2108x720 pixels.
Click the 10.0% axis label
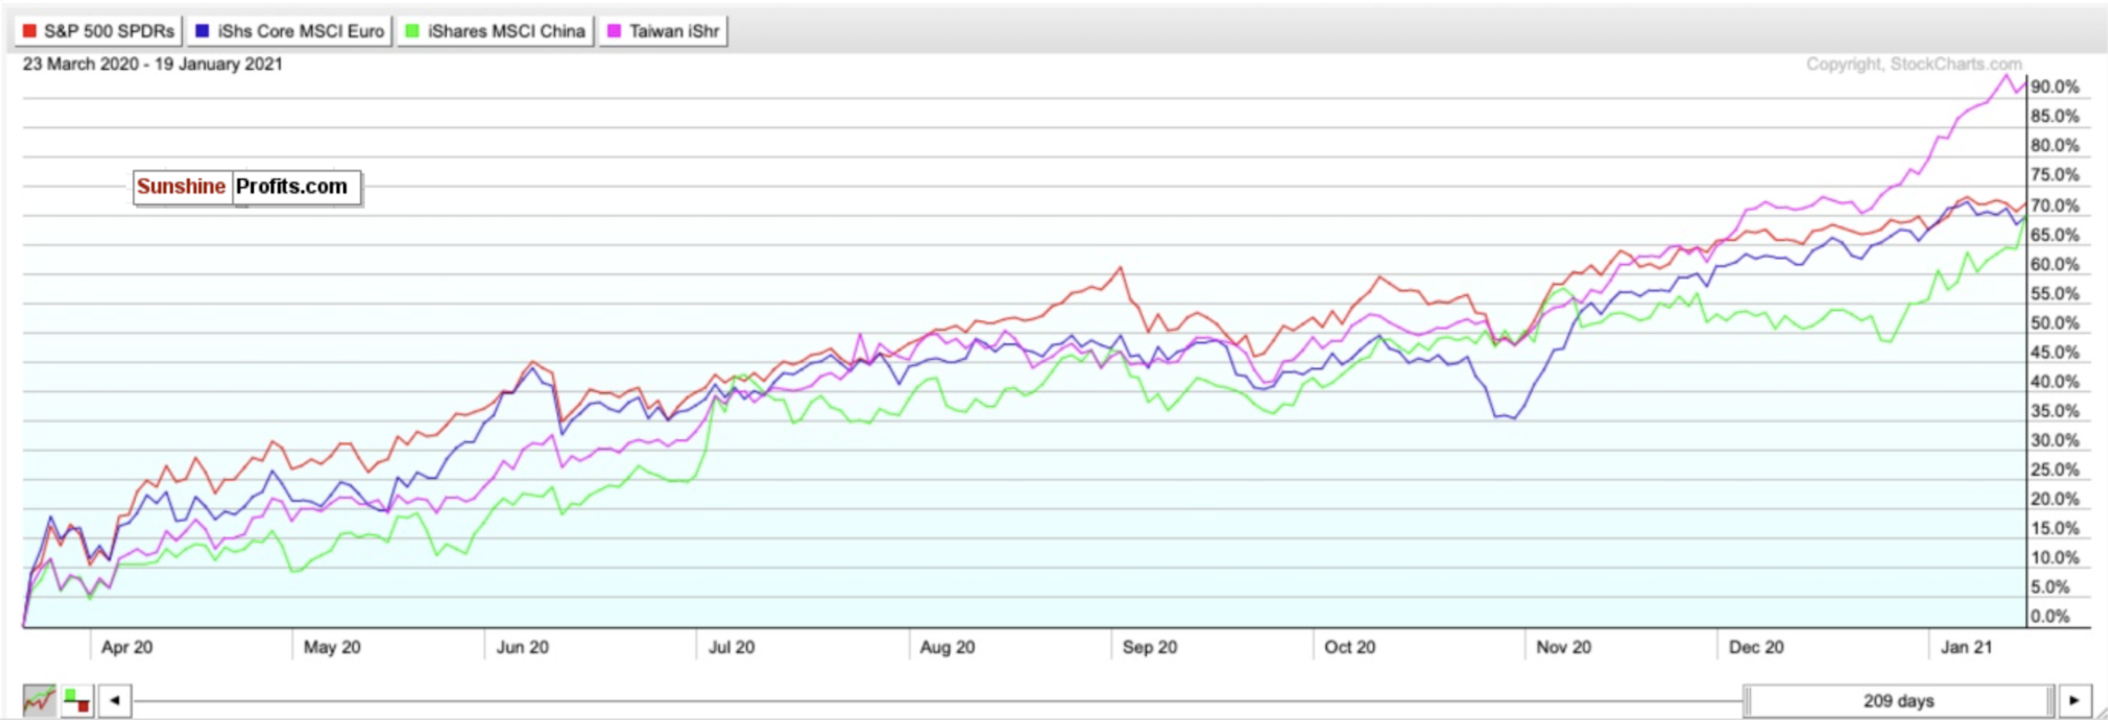[x=2055, y=558]
